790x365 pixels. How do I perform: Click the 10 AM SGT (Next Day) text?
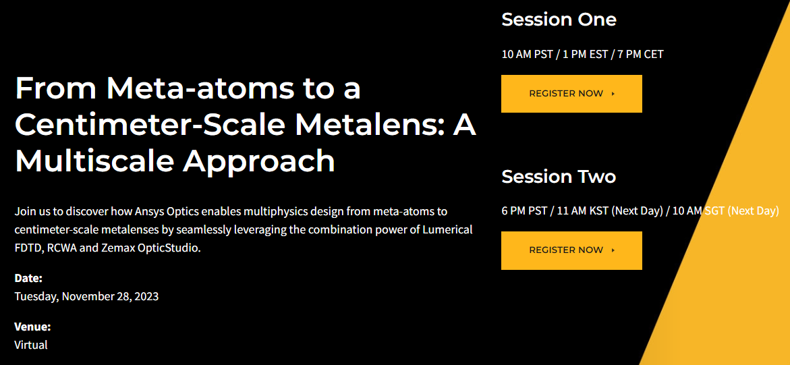[x=725, y=210]
